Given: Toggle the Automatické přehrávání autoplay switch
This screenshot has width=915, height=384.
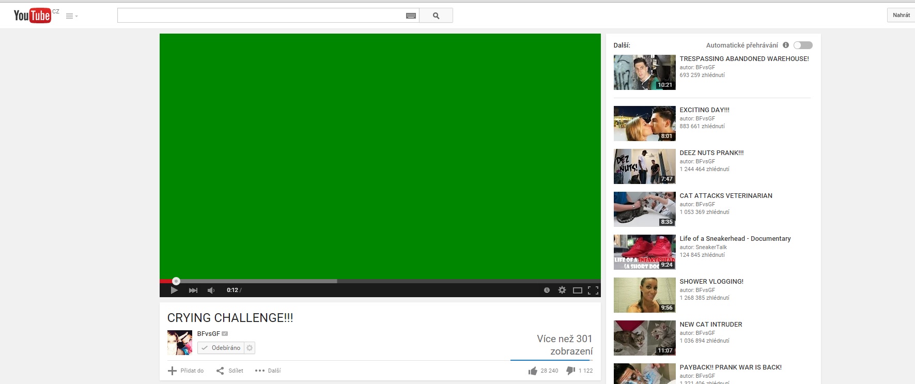Looking at the screenshot, I should point(803,45).
